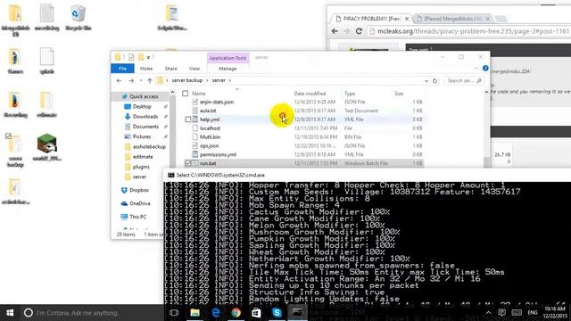Click the Task View taskbar button
Image resolution: width=571 pixels, height=321 pixels.
pyautogui.click(x=174, y=313)
